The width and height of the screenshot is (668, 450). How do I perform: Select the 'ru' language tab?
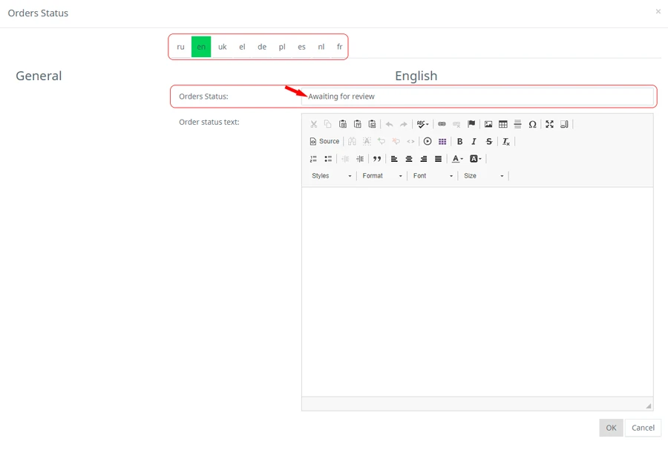(x=180, y=47)
